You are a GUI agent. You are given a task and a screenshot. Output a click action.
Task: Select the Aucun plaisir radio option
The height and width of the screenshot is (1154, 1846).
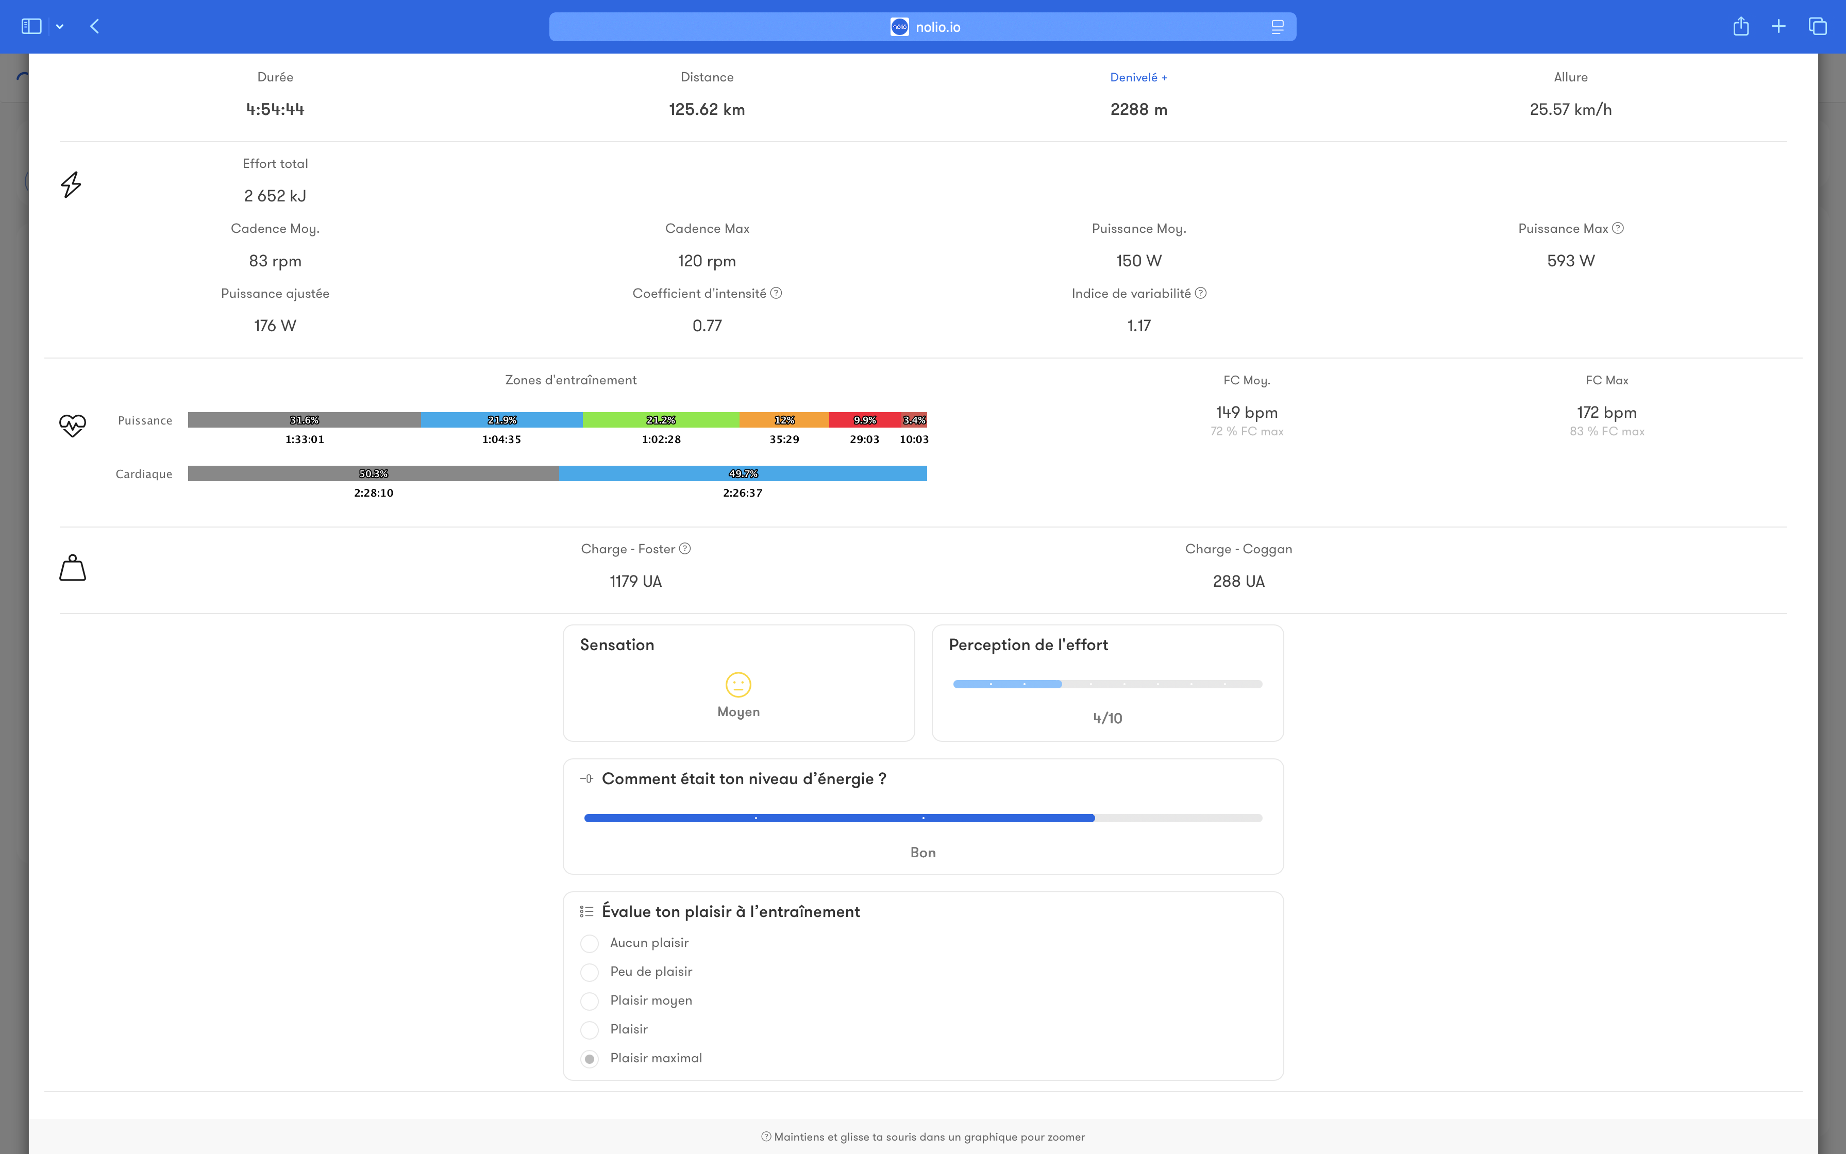(x=590, y=943)
